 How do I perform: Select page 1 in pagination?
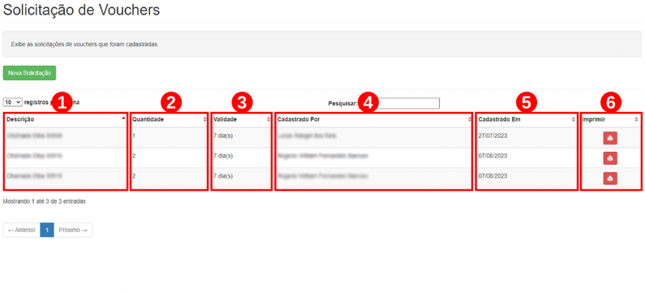pyautogui.click(x=48, y=230)
